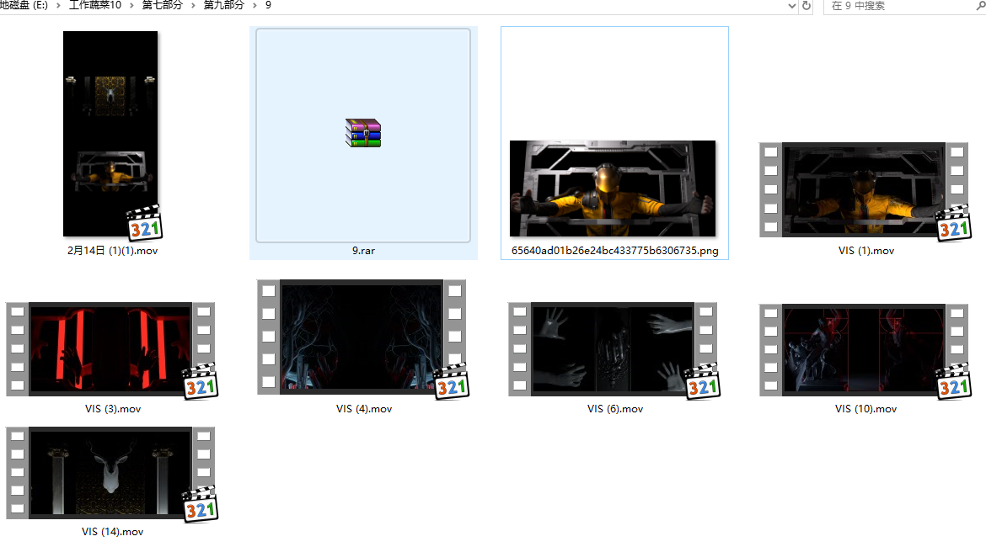The image size is (986, 547).
Task: Click the VIS (14).mov file name
Action: [113, 532]
